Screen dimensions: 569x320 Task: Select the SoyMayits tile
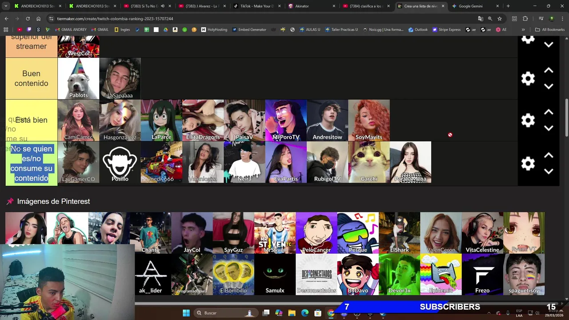(x=369, y=120)
